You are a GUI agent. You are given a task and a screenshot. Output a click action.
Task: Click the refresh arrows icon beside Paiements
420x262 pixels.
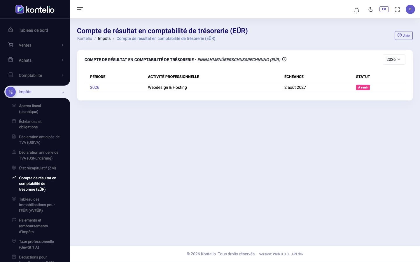pyautogui.click(x=14, y=220)
